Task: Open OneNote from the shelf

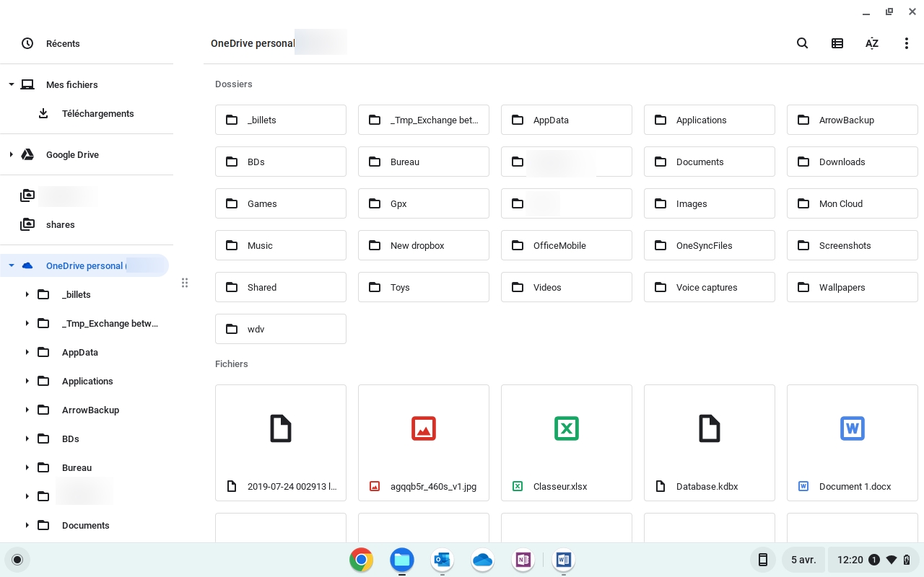Action: tap(523, 560)
